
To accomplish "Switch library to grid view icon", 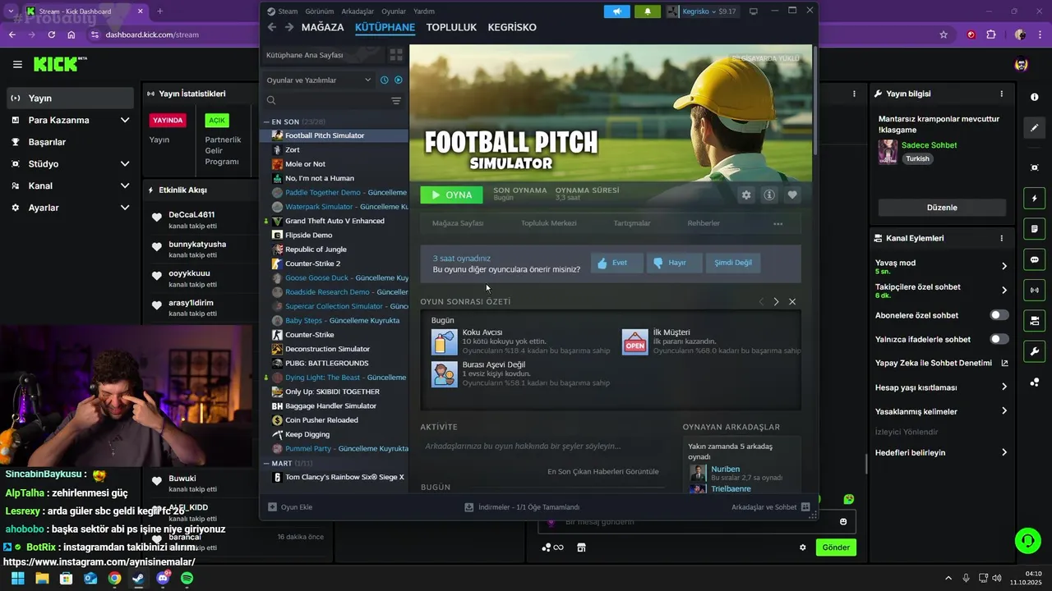I will 396,55.
